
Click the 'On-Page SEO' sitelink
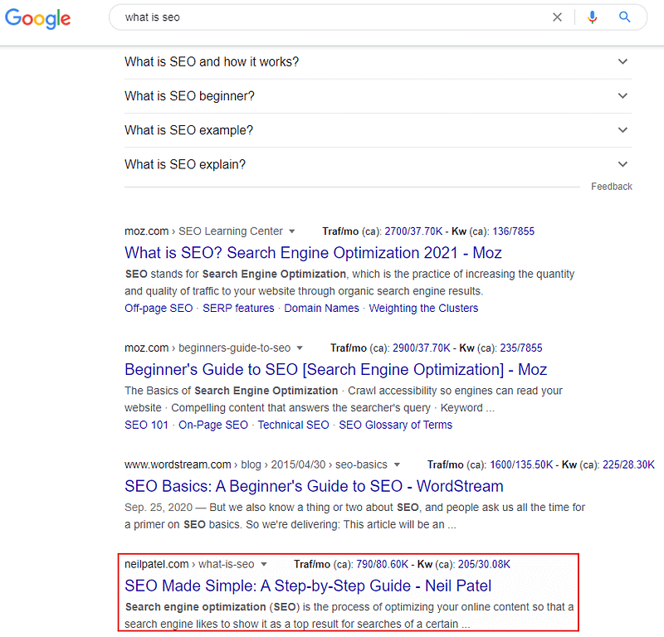[213, 425]
